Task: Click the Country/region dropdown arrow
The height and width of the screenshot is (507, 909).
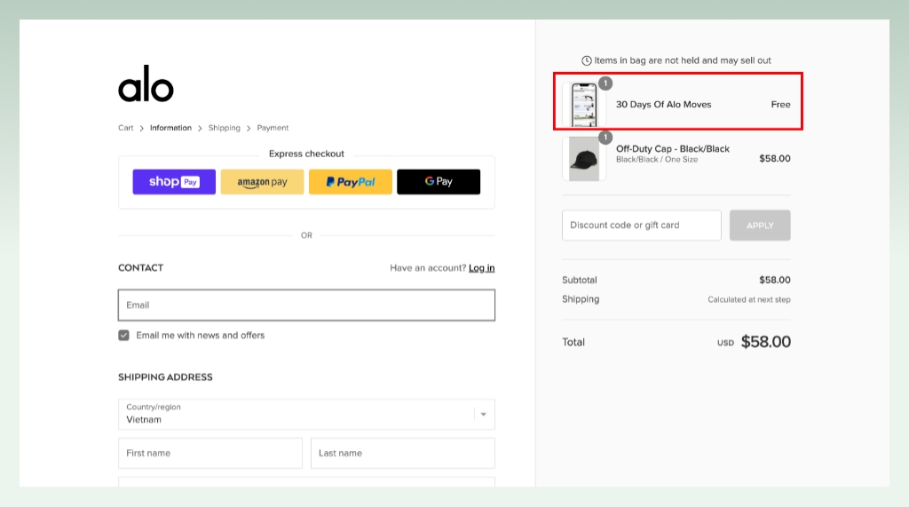Action: click(484, 414)
